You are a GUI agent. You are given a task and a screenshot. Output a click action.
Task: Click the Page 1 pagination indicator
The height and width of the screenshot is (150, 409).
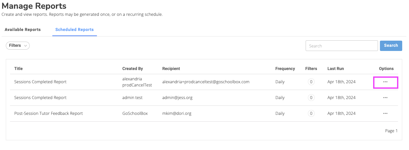pyautogui.click(x=391, y=131)
